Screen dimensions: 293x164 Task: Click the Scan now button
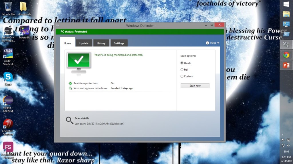click(x=195, y=86)
